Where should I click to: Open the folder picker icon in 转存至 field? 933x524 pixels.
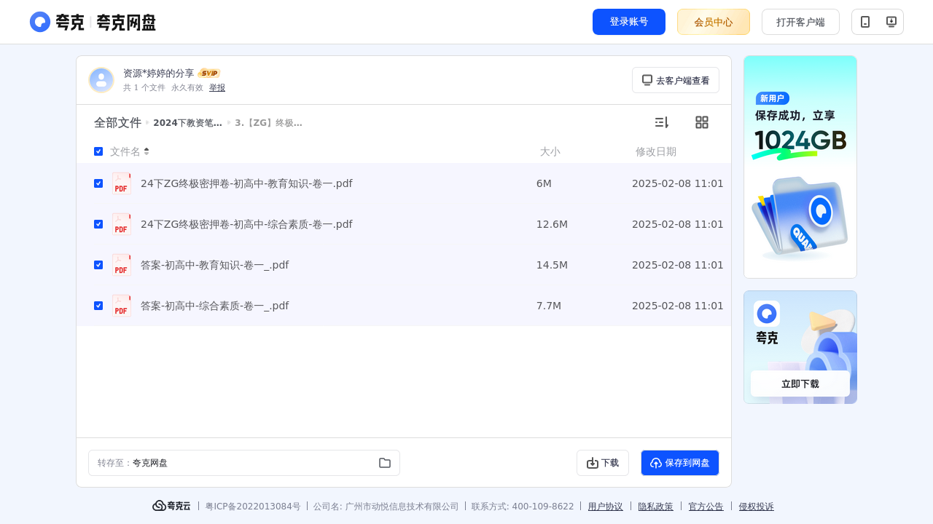point(385,463)
